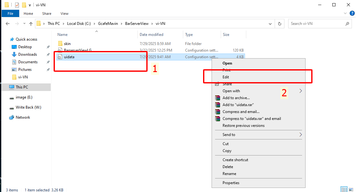Sort by the Type column header
The width and height of the screenshot is (356, 192).
pyautogui.click(x=189, y=35)
